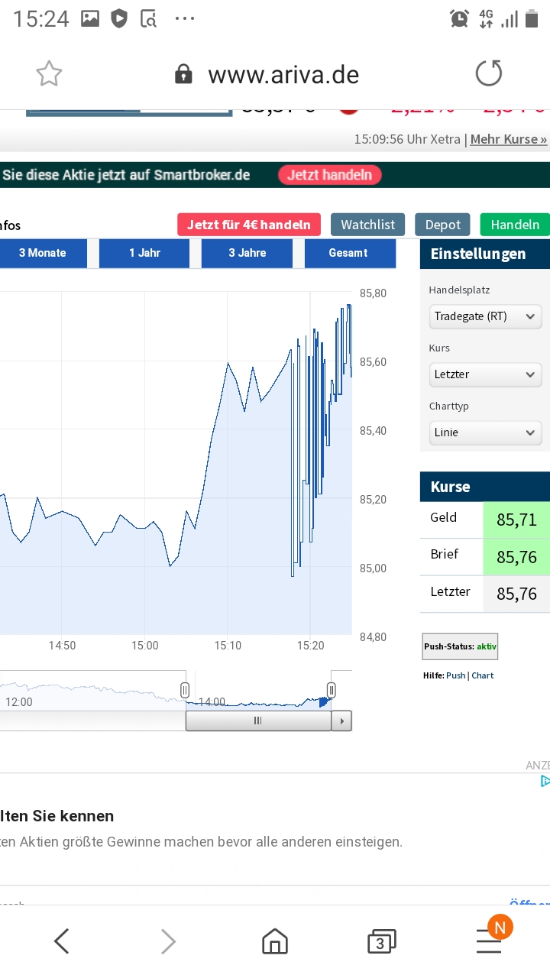Viewport: 550px width, 978px height.
Task: Open the browser tab overview showing 3 tabs
Action: 381,941
